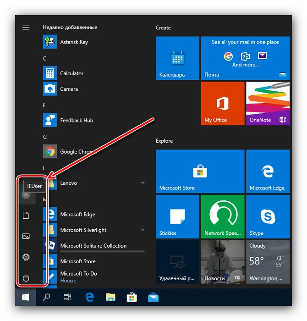Open the Skype tile
307x321 pixels.
pyautogui.click(x=268, y=216)
